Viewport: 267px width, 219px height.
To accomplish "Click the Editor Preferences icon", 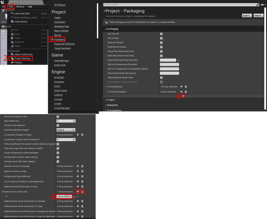I will 12,54.
